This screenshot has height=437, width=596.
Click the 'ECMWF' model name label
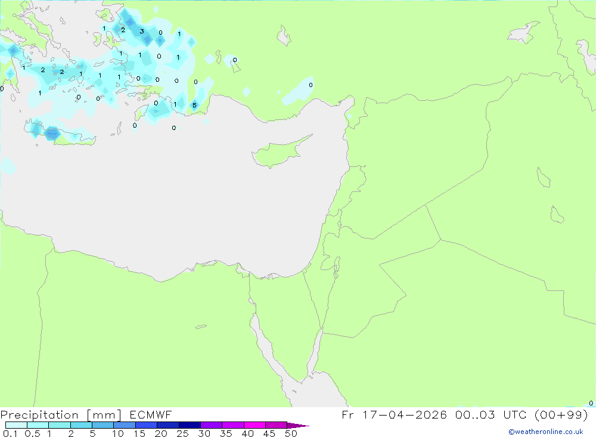[x=151, y=414]
